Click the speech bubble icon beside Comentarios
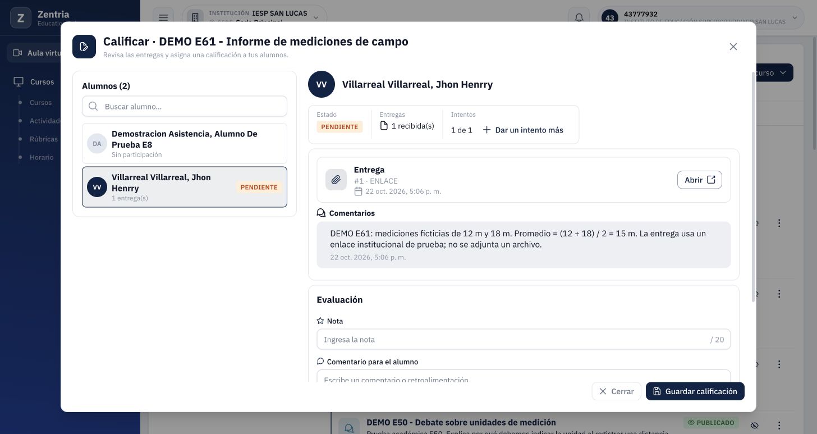The height and width of the screenshot is (434, 817). [x=321, y=213]
